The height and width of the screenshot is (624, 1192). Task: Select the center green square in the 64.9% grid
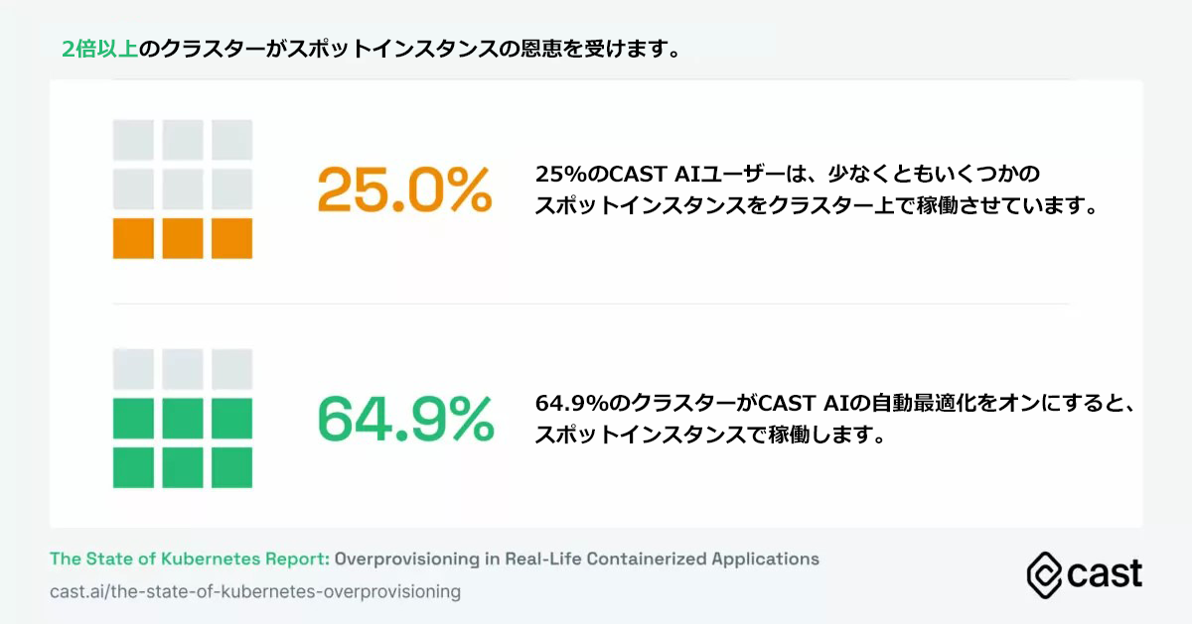(x=183, y=419)
